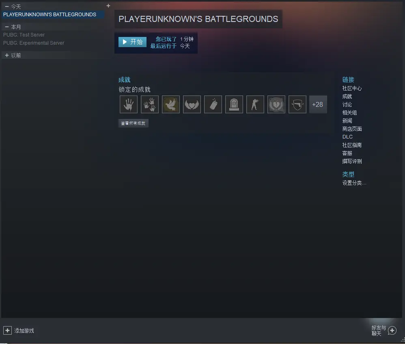The height and width of the screenshot is (344, 405).
Task: Collapse the 今天 category
Action: [x=7, y=6]
